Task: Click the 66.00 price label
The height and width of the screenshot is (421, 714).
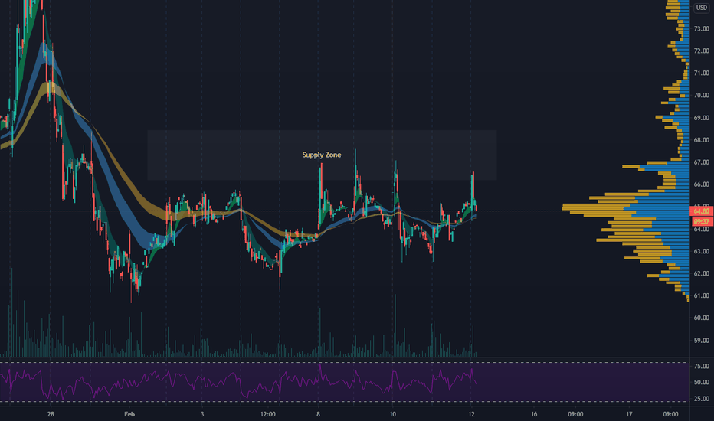Action: point(702,184)
